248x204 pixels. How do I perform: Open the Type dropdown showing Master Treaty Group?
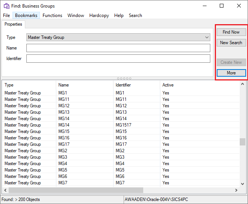tap(118, 37)
